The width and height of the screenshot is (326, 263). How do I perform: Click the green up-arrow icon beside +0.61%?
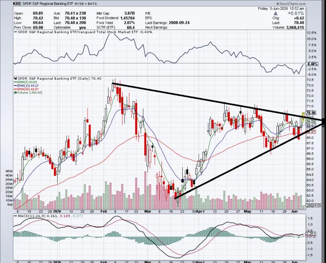pos(276,13)
